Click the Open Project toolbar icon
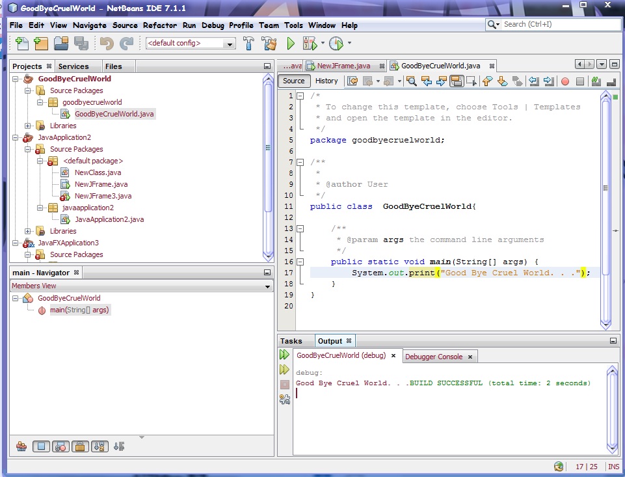 (61, 43)
